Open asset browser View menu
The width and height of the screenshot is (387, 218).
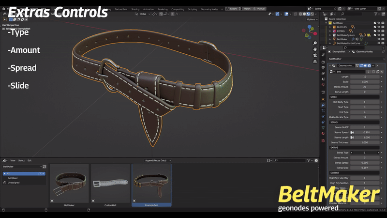13,160
